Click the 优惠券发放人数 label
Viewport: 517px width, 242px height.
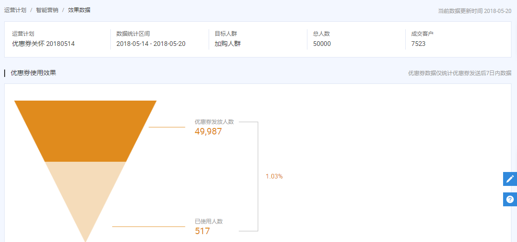(x=214, y=121)
